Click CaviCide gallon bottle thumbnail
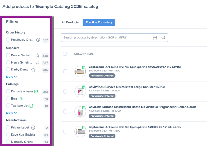The height and width of the screenshot is (146, 207). 80,112
